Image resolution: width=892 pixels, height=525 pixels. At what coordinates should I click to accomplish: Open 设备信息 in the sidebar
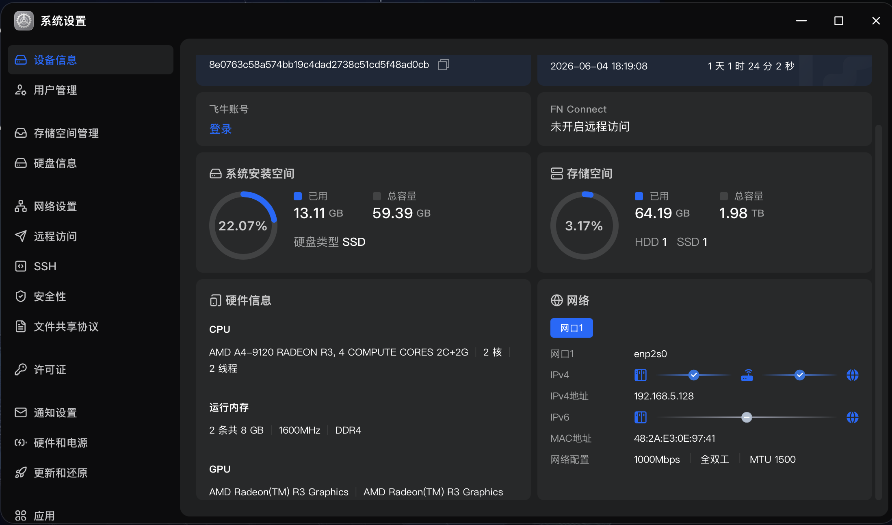91,60
